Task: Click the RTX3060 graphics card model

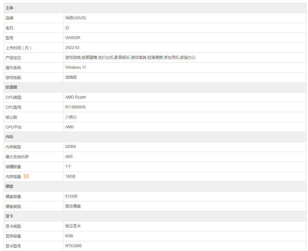Action: 73,246
